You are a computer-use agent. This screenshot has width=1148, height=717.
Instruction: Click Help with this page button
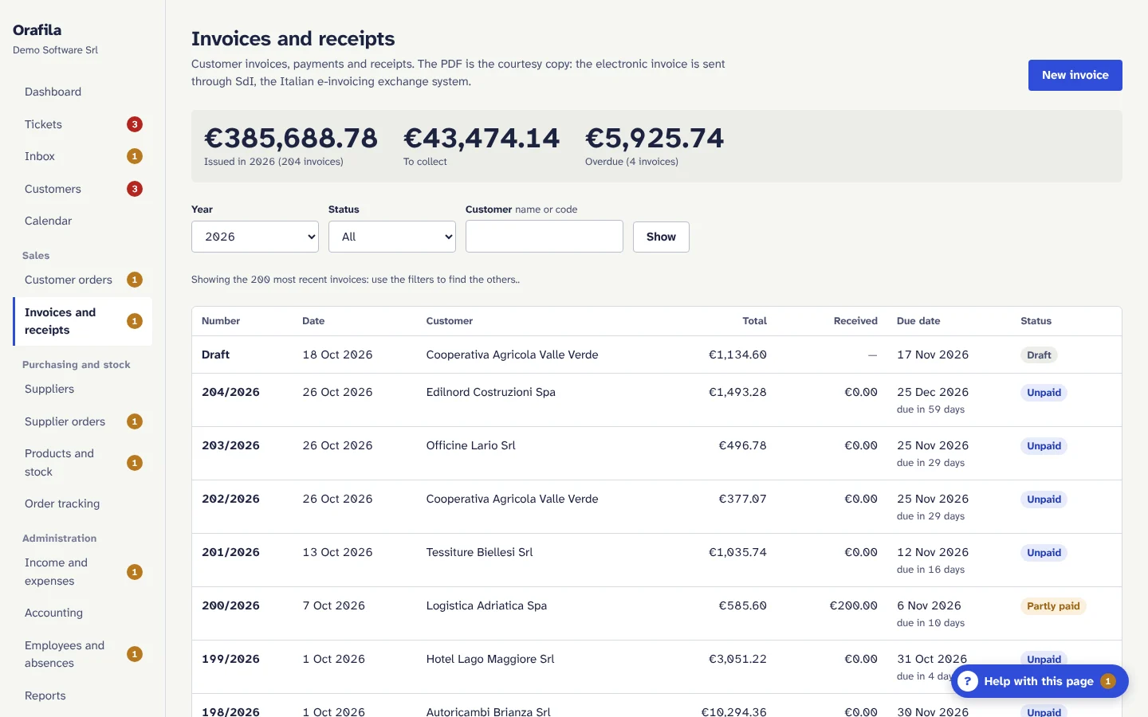1040,681
